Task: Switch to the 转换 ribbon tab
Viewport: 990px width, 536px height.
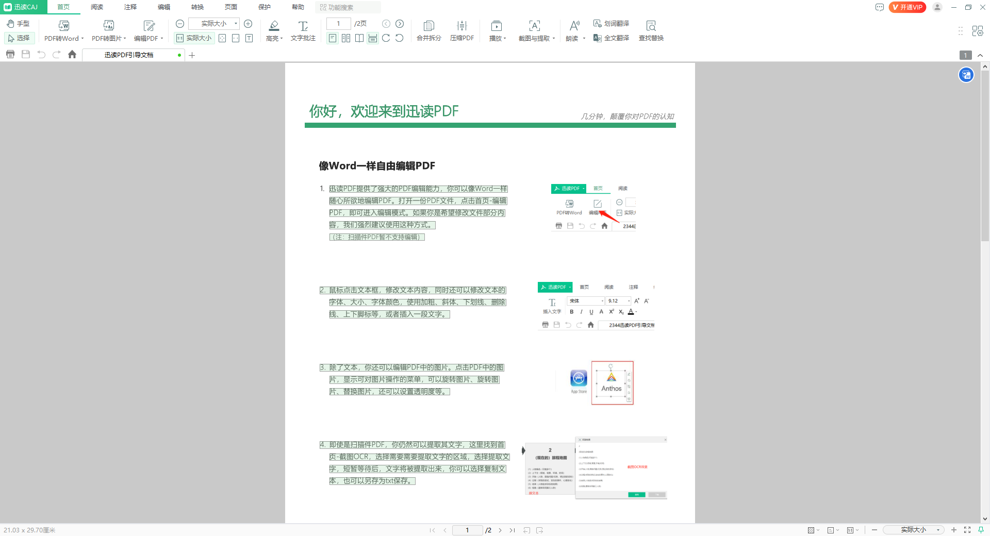Action: [x=196, y=7]
